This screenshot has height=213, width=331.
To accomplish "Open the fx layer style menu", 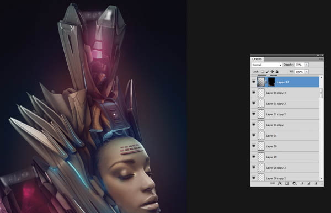I will click(x=280, y=183).
